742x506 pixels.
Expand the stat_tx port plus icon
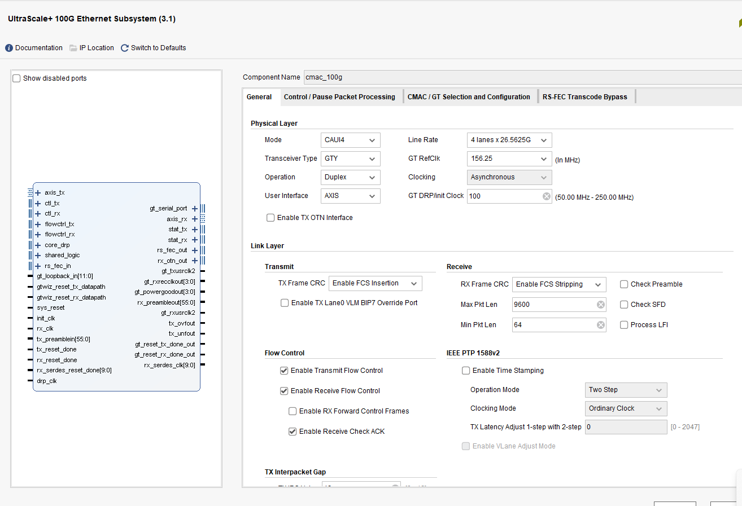(195, 230)
